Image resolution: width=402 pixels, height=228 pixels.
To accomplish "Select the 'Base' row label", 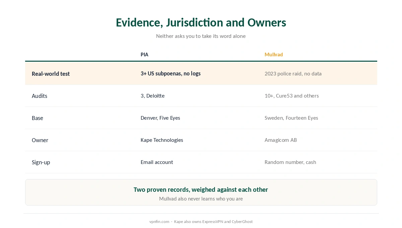I will pos(38,118).
